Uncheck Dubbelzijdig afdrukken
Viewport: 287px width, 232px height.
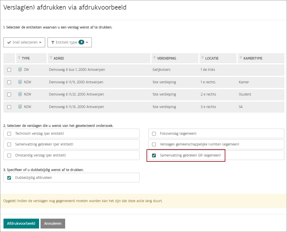(x=9, y=178)
